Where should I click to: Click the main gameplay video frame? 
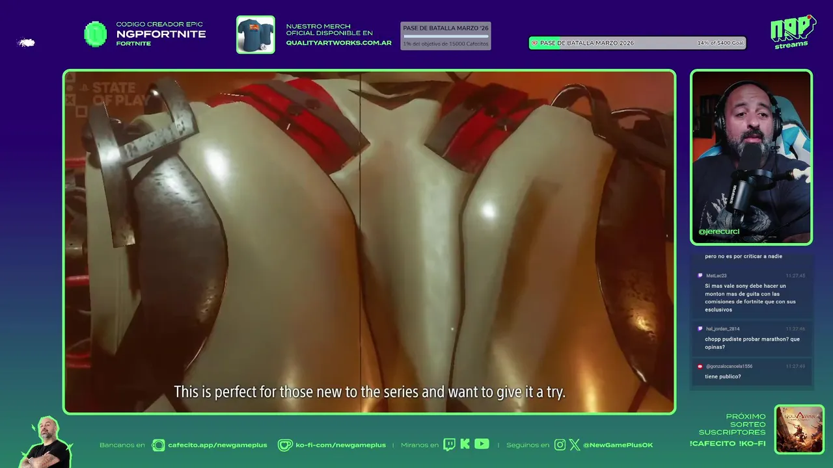369,242
